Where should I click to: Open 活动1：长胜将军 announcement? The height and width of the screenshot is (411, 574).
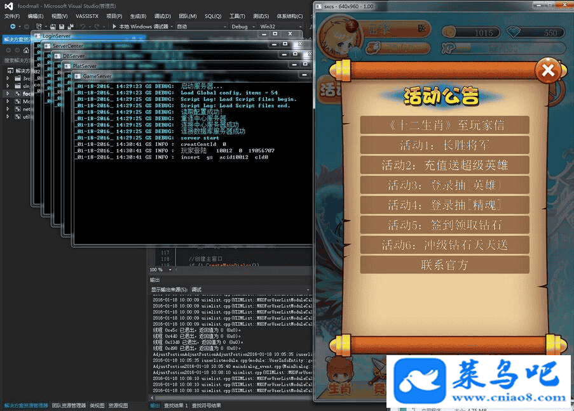[444, 145]
